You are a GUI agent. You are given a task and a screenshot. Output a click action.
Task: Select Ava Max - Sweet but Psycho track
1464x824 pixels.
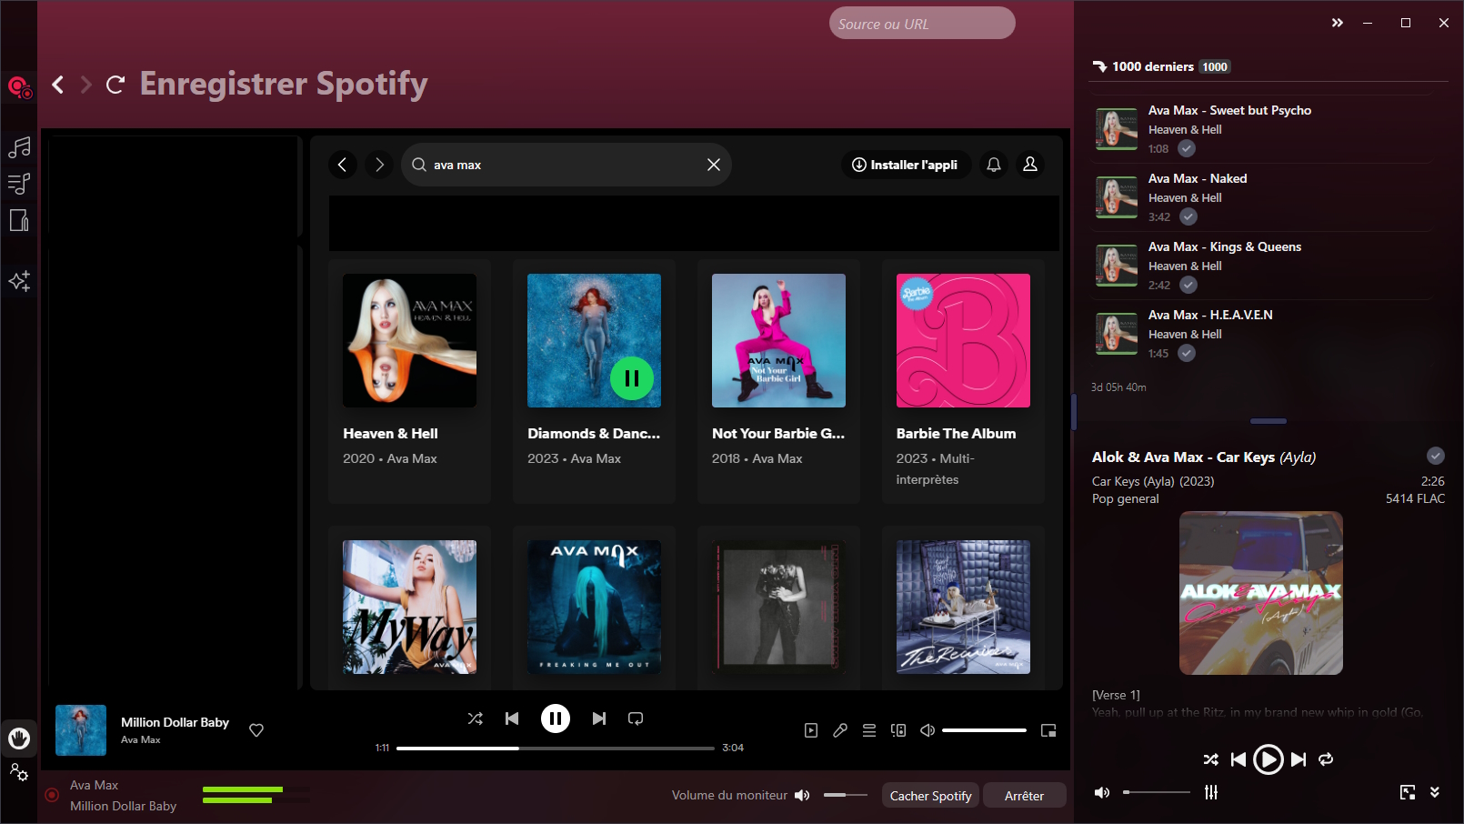1262,129
